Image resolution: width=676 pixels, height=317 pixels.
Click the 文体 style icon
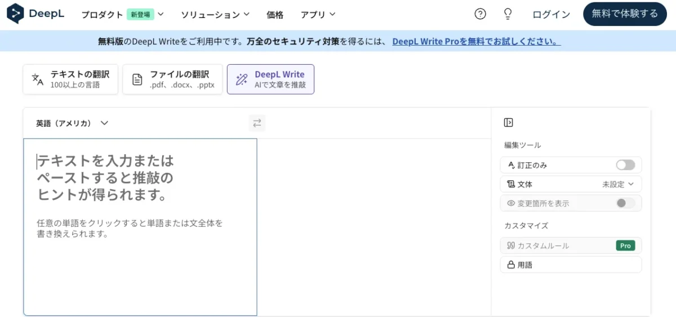511,184
